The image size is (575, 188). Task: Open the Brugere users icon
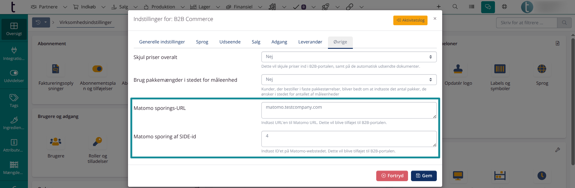[56, 142]
